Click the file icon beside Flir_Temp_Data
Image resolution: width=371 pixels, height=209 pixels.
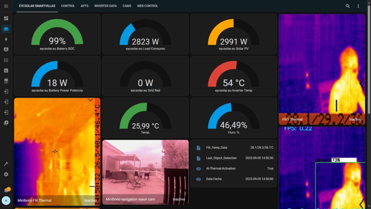tap(198, 148)
